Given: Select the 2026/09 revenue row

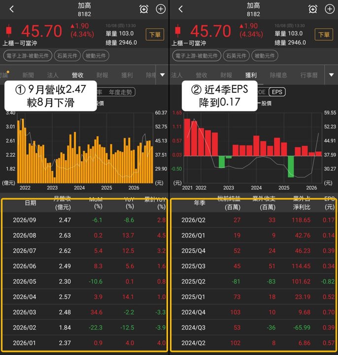Looking at the screenshot, I should click(x=85, y=220).
